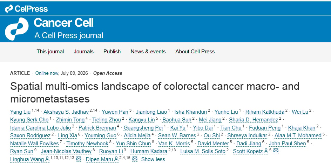Image resolution: width=331 pixels, height=166 pixels.
Task: Click the person icon next to Dipen Maru
Action: click(x=116, y=159)
